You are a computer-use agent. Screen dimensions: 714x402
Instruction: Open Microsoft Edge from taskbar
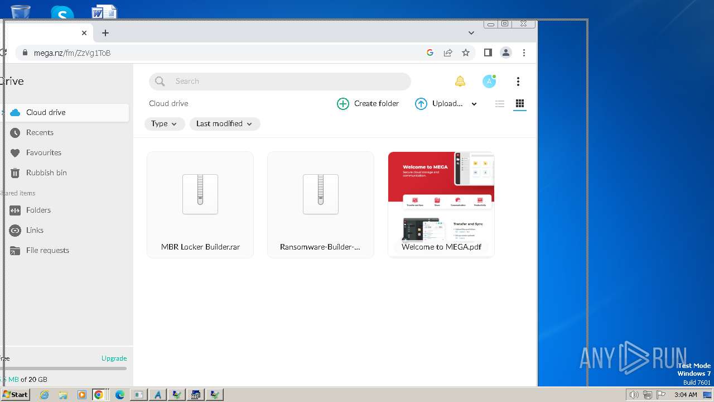pyautogui.click(x=119, y=395)
